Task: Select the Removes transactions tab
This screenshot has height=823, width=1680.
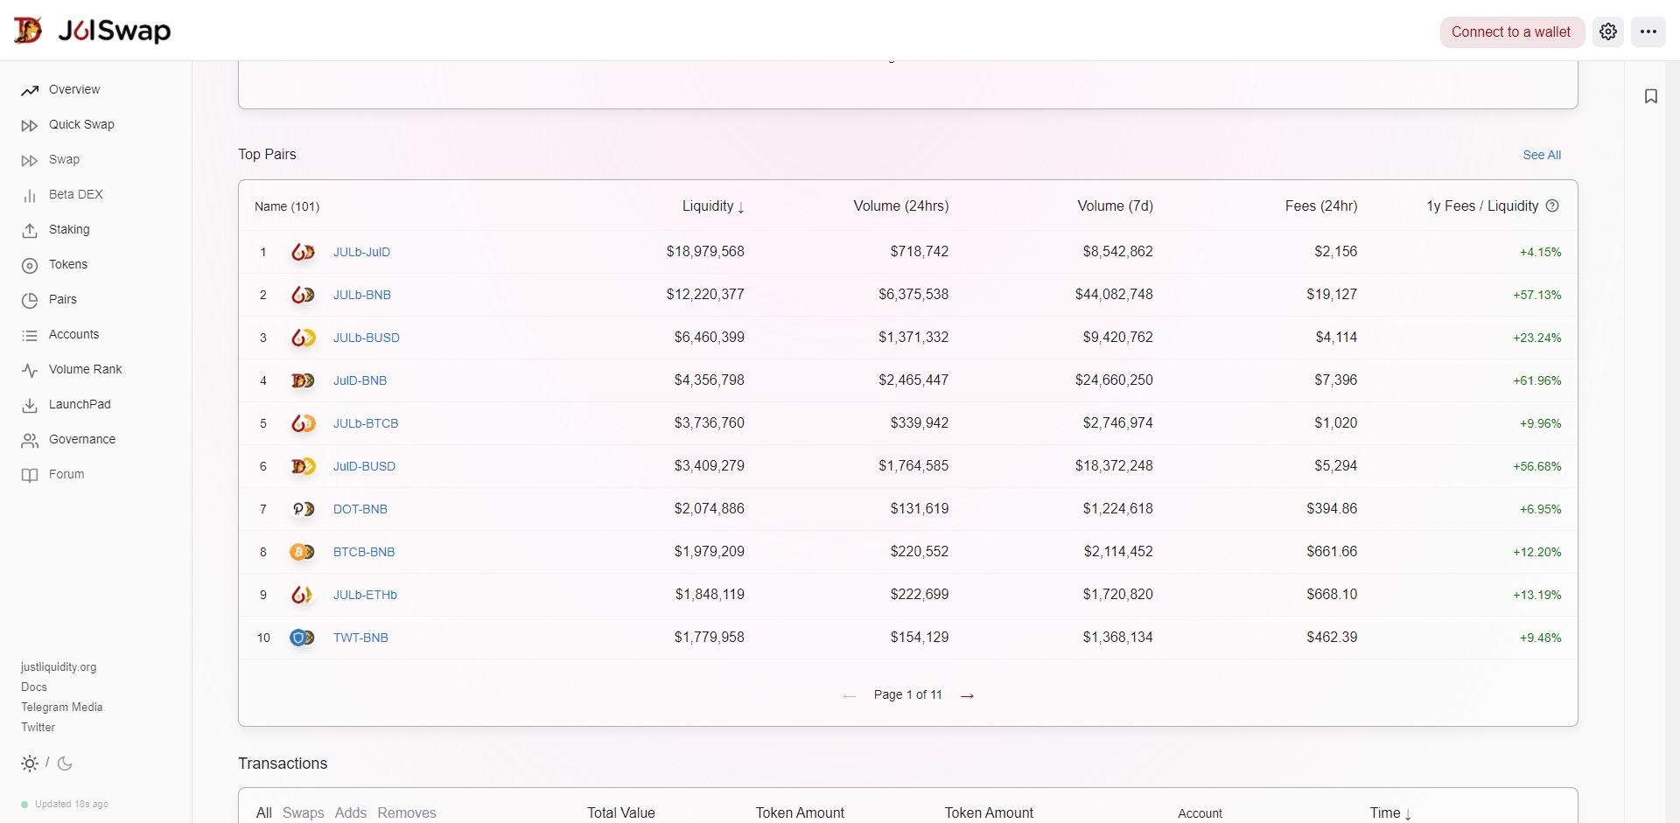Action: (x=407, y=813)
